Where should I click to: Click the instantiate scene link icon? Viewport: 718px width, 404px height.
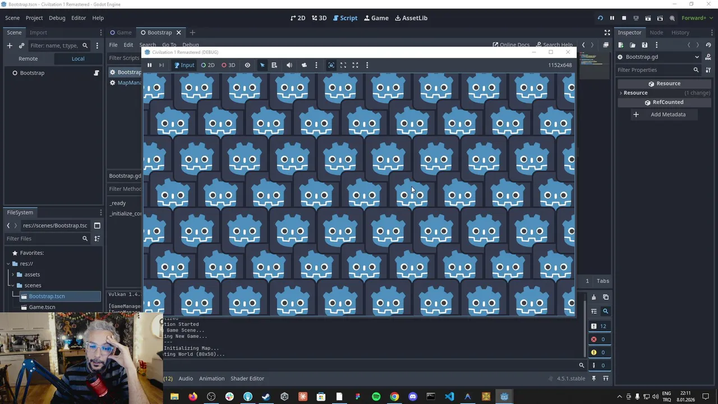point(21,45)
